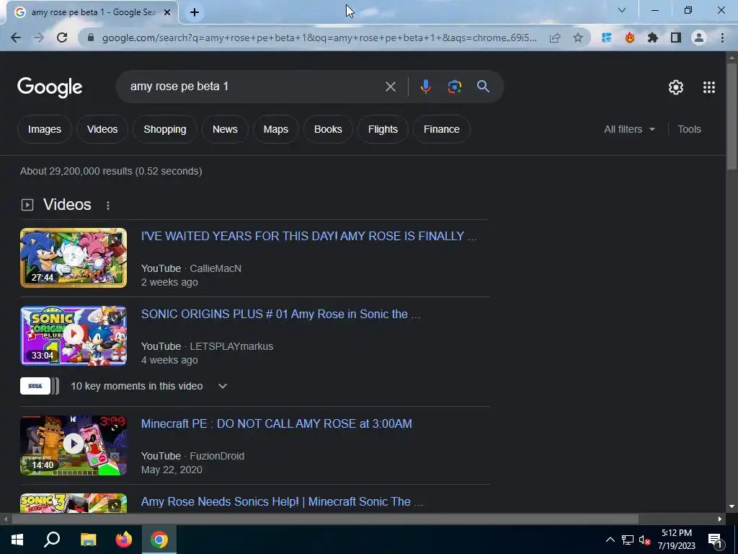Click the vertical scrollbar thumb

[732, 116]
